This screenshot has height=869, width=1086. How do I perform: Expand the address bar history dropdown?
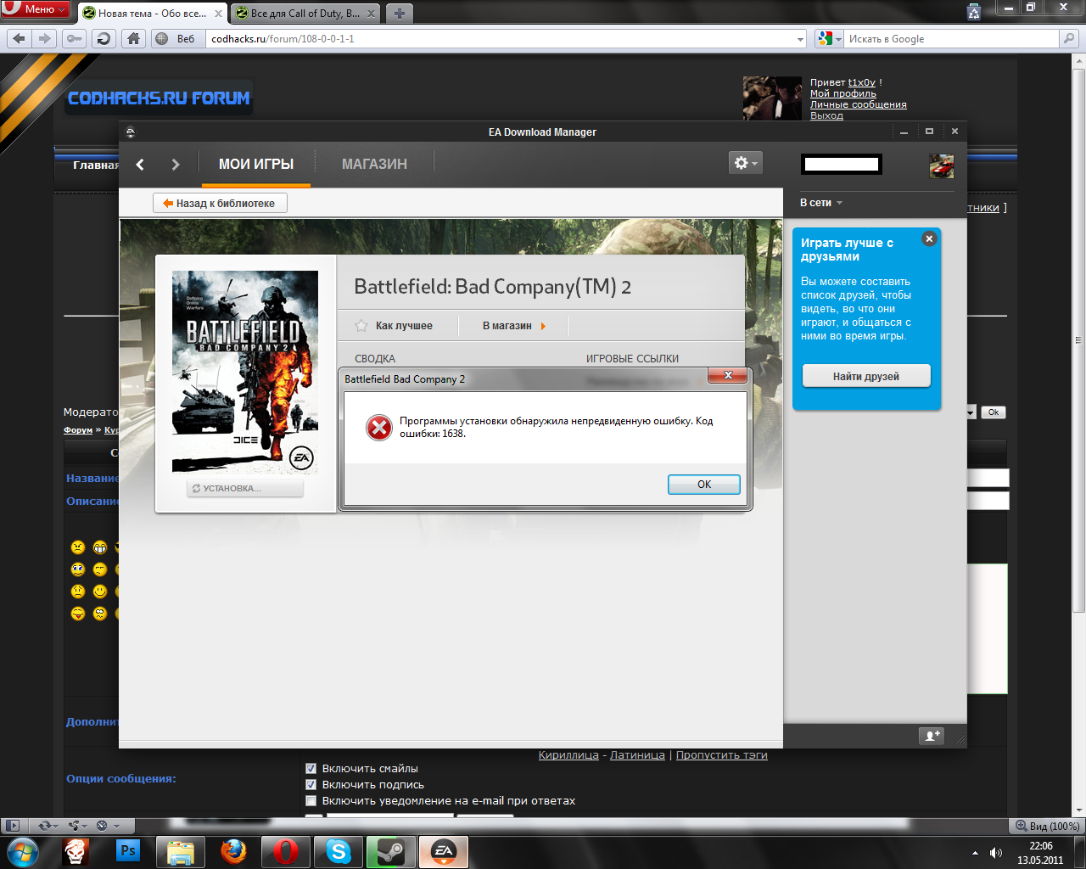(800, 39)
